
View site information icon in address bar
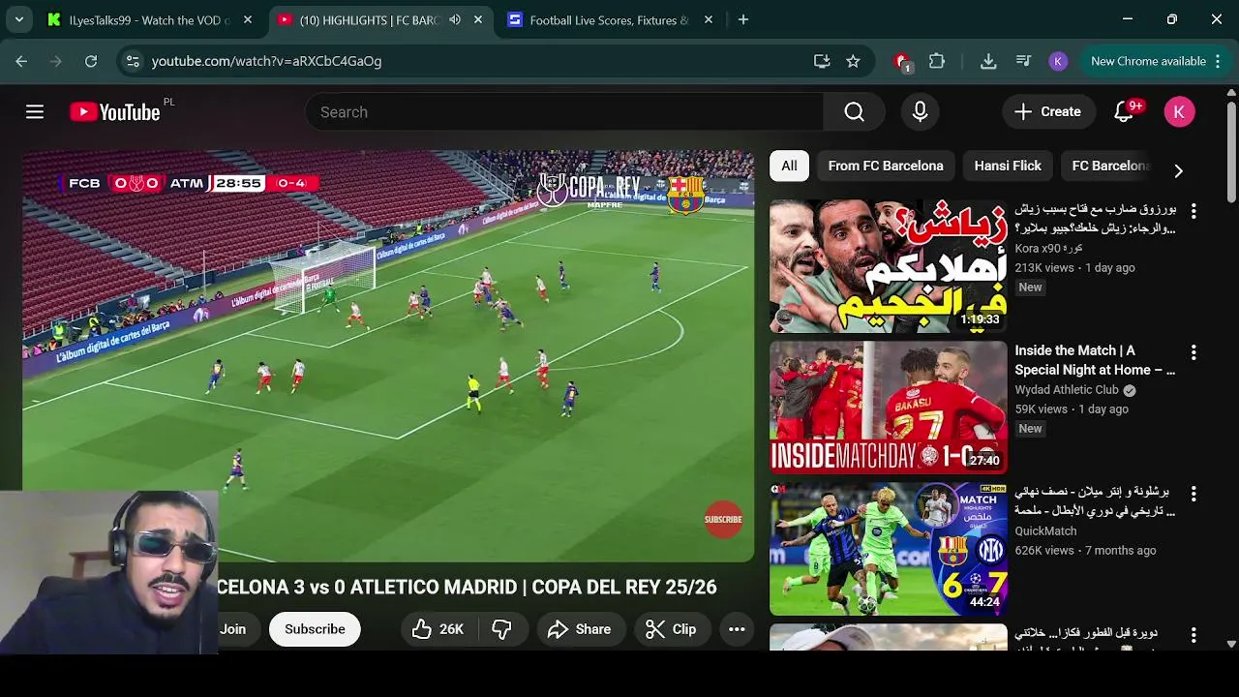(x=133, y=61)
